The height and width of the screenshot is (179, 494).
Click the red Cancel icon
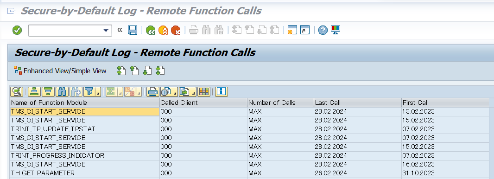coord(176,30)
